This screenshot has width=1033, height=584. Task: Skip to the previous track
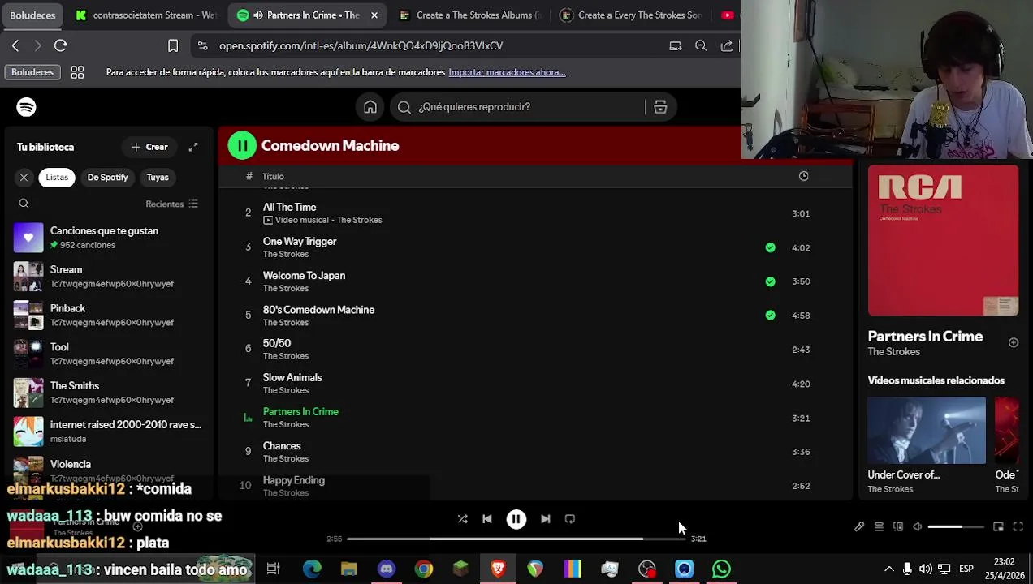click(487, 519)
